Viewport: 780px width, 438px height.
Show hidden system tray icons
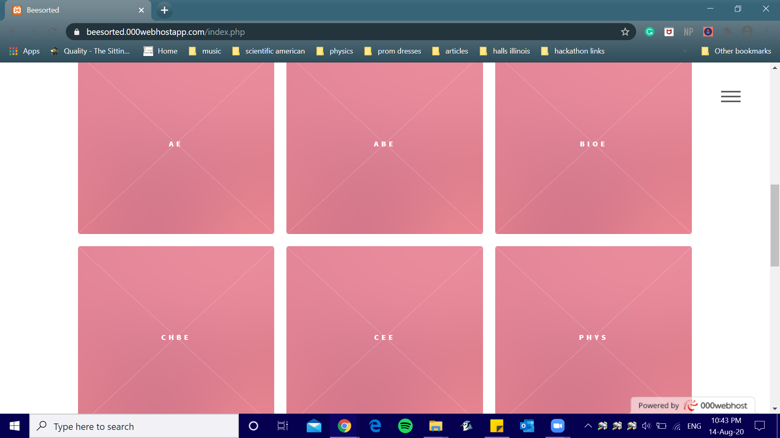(x=588, y=426)
